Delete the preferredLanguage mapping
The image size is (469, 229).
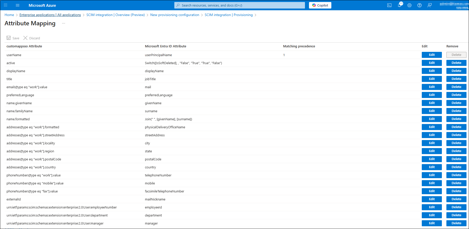456,95
